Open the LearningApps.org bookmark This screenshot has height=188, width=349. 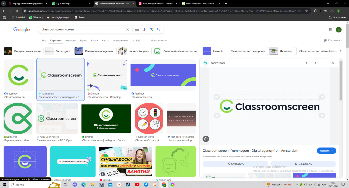59,17
